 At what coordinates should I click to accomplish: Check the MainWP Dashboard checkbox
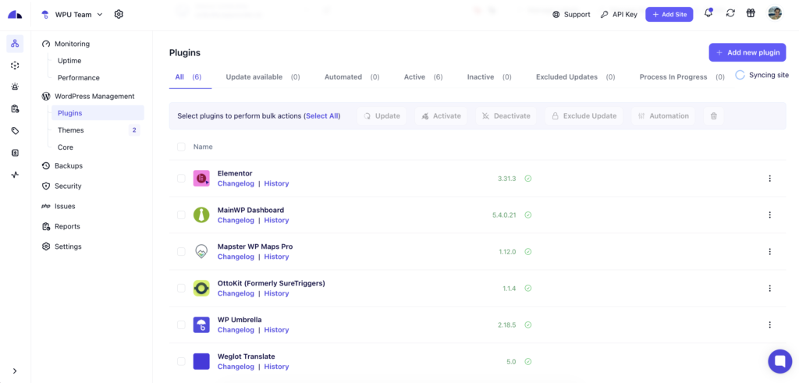(x=181, y=215)
